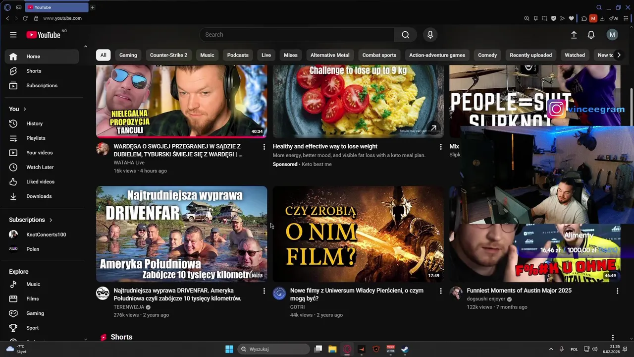Open the Easy setup sliders icon
Viewport: 634px width, 357px height.
pyautogui.click(x=626, y=18)
